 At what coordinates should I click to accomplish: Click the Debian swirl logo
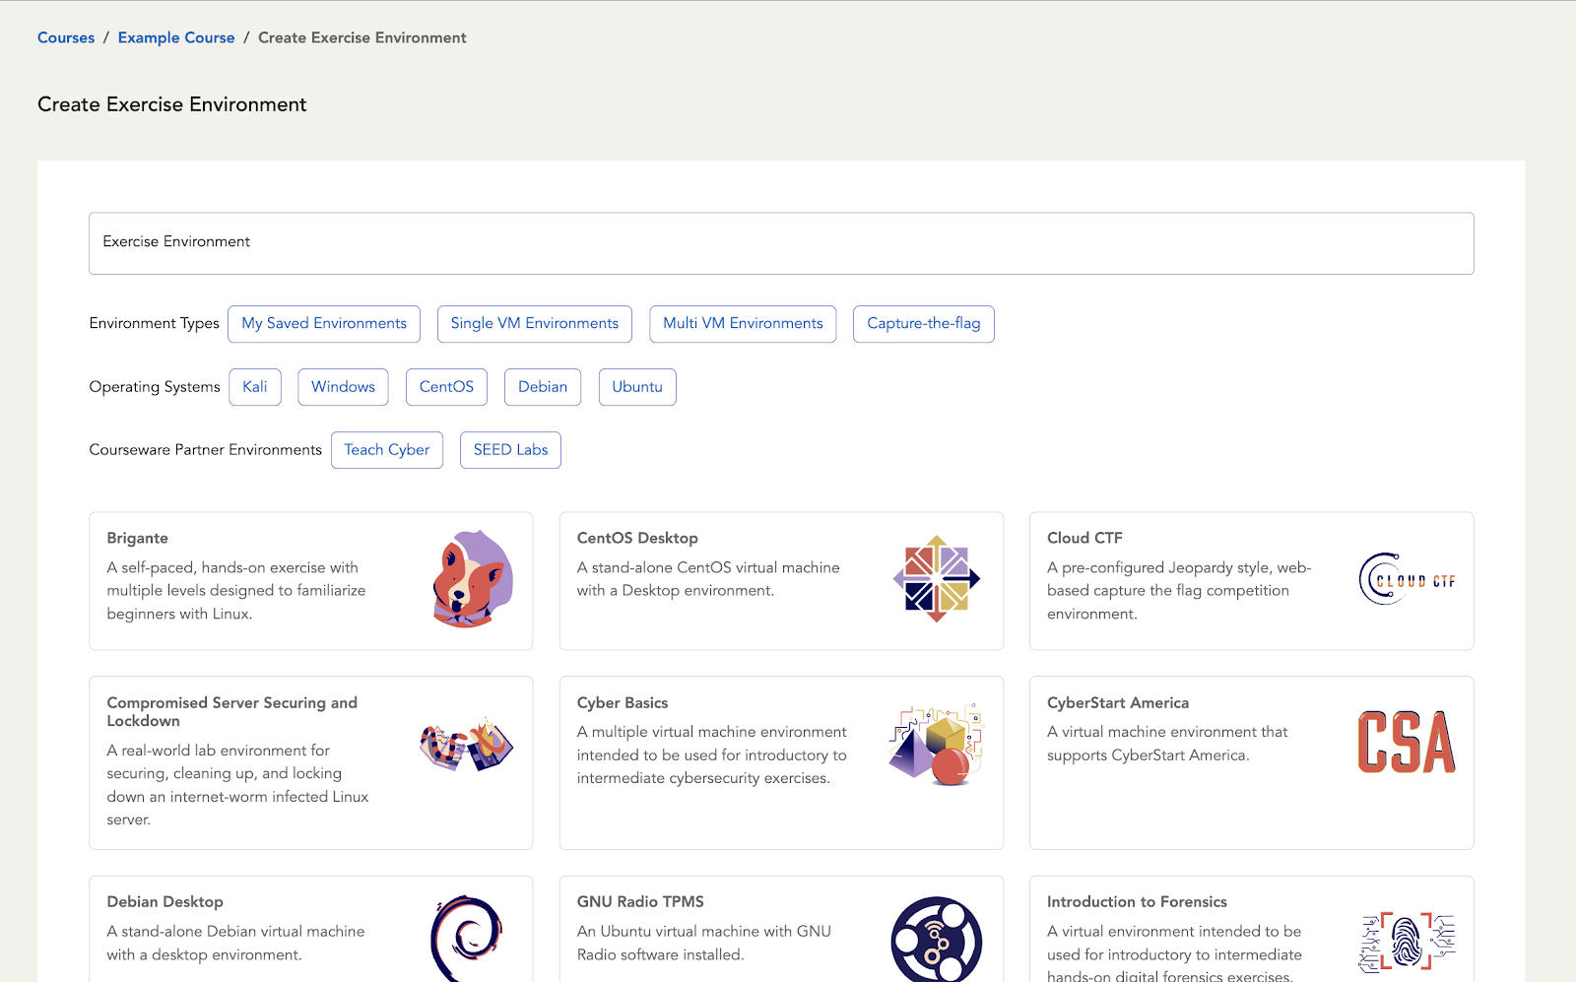tap(467, 939)
